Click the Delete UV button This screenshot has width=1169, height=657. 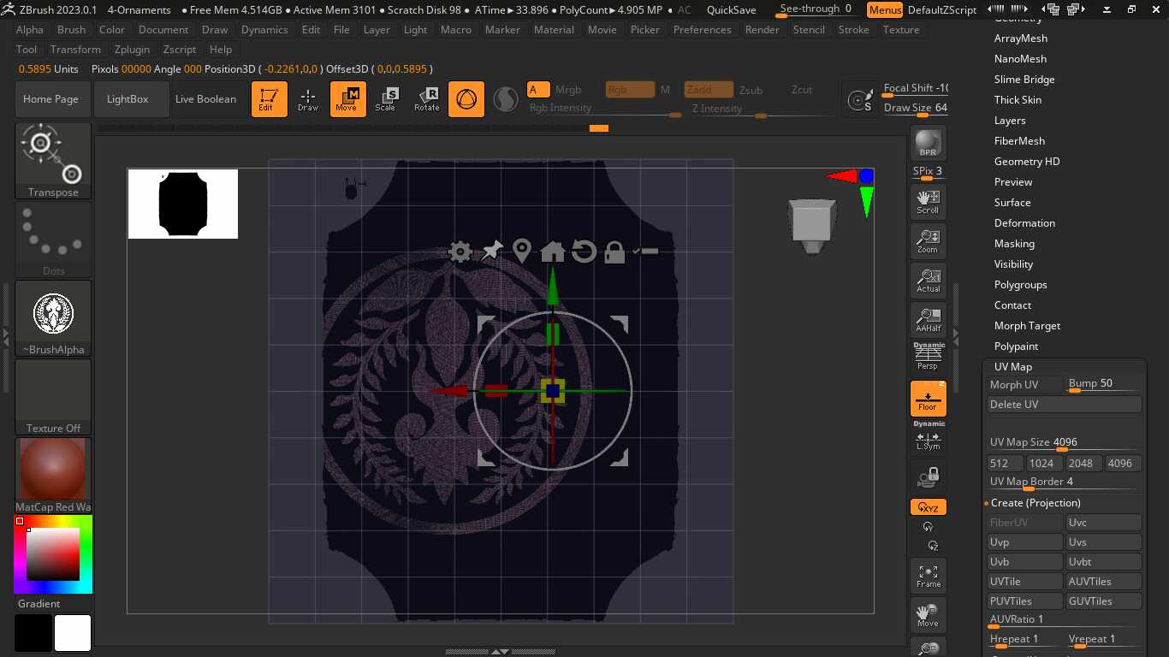click(1064, 405)
